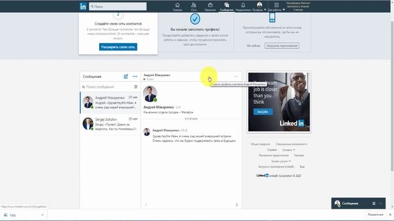
Task: Open the Вакансии briefcase icon
Action: pos(210,7)
